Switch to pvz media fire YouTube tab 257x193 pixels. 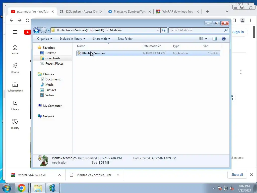tap(32, 12)
